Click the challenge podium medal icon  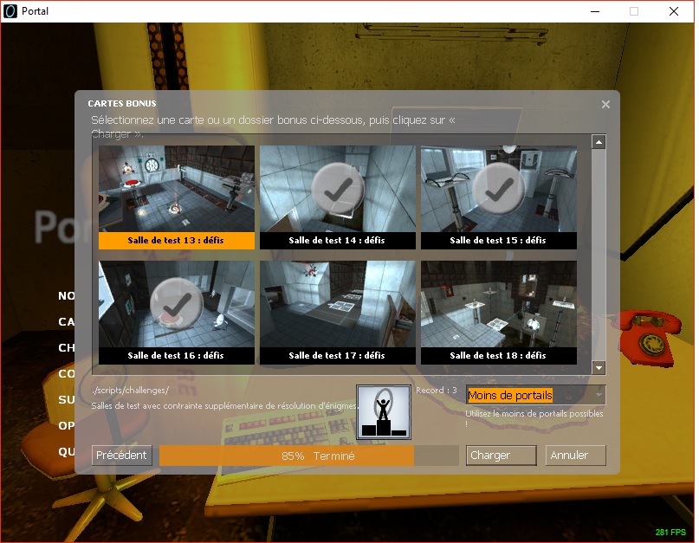(383, 411)
